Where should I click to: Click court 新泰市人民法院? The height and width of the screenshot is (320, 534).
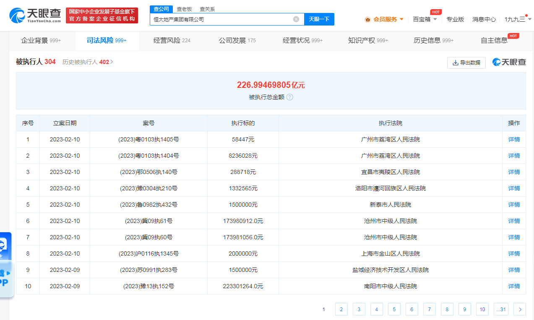391,205
